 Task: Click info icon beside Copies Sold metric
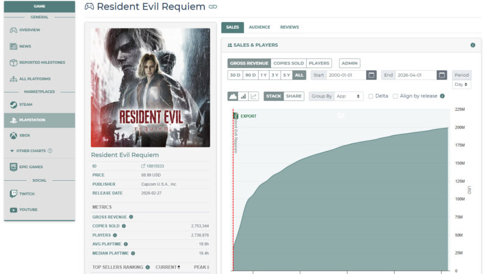124,226
